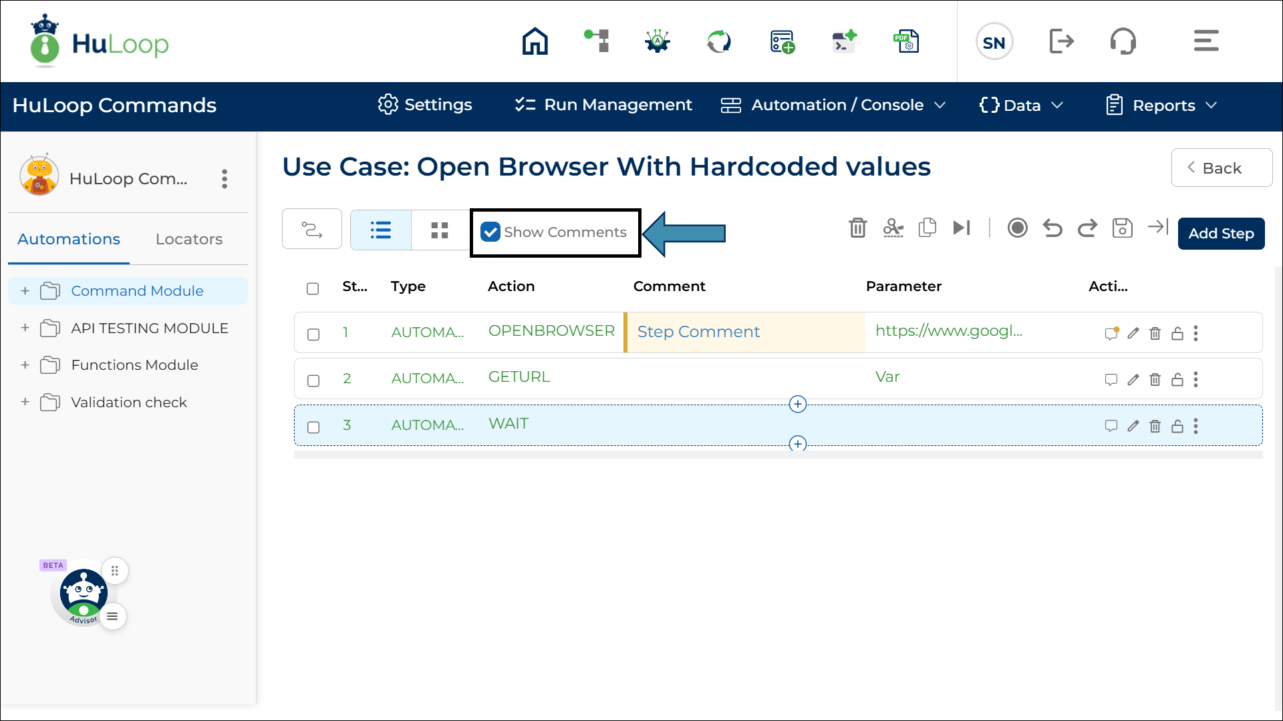Start recording with the record icon
Viewport: 1283px width, 721px height.
[1018, 228]
